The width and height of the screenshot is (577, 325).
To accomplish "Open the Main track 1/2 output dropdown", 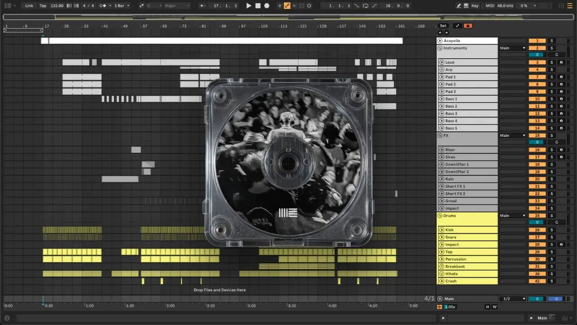I will pos(513,299).
